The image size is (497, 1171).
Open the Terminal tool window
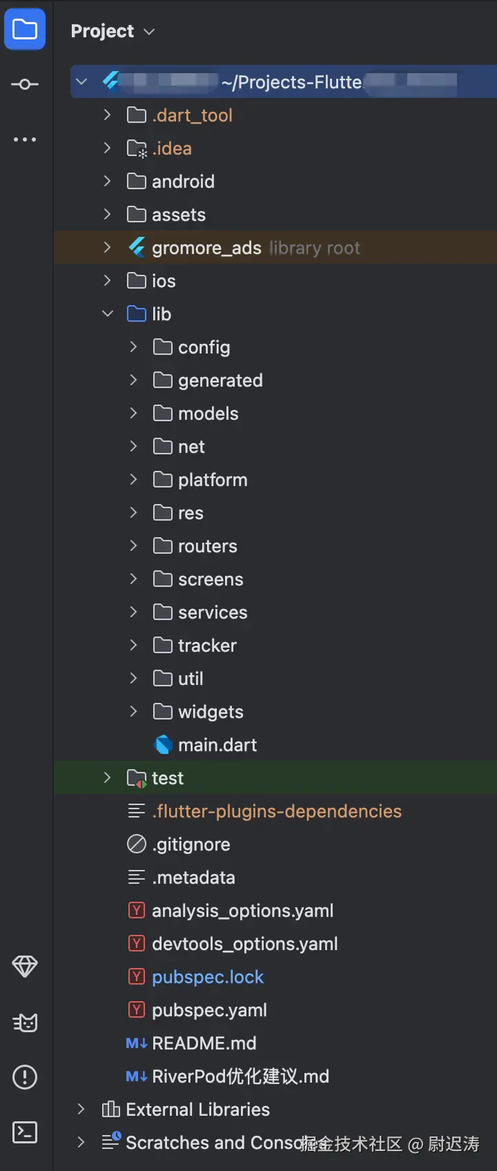[x=25, y=1132]
